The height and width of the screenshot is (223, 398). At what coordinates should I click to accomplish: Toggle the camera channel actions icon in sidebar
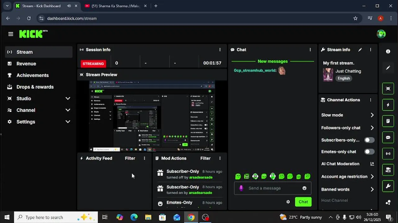[x=388, y=170]
